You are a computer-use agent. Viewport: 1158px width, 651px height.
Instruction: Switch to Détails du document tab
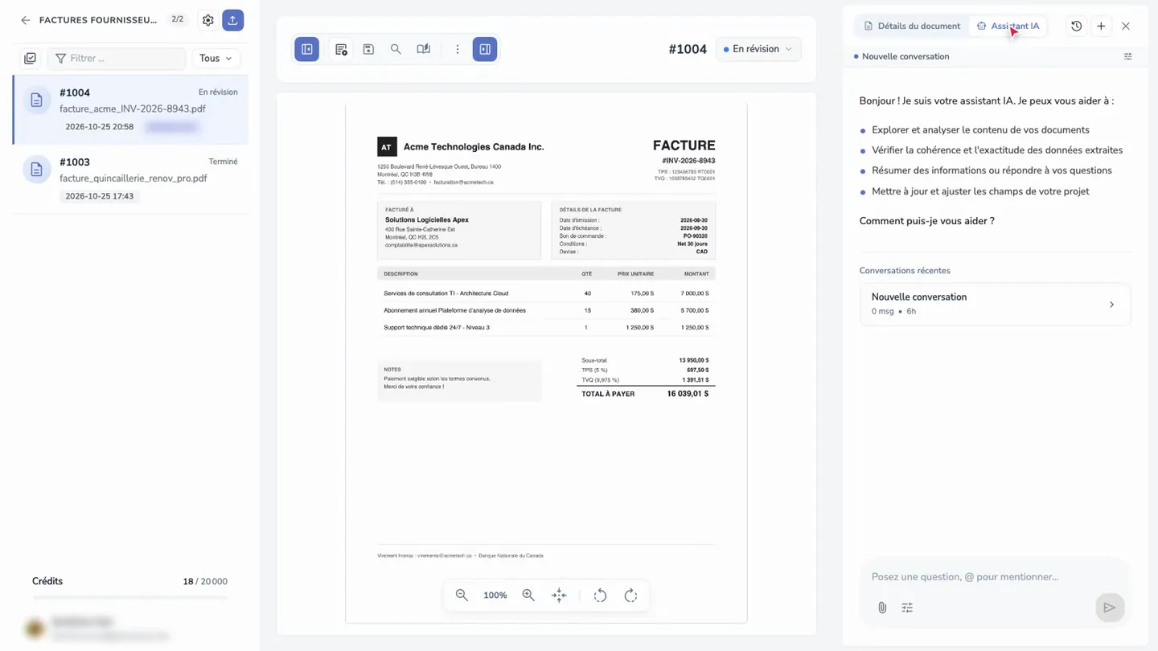pyautogui.click(x=912, y=26)
